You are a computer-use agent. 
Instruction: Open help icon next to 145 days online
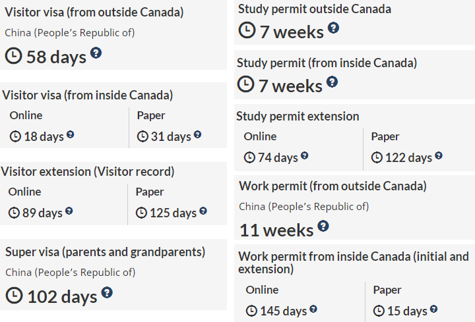pyautogui.click(x=313, y=309)
